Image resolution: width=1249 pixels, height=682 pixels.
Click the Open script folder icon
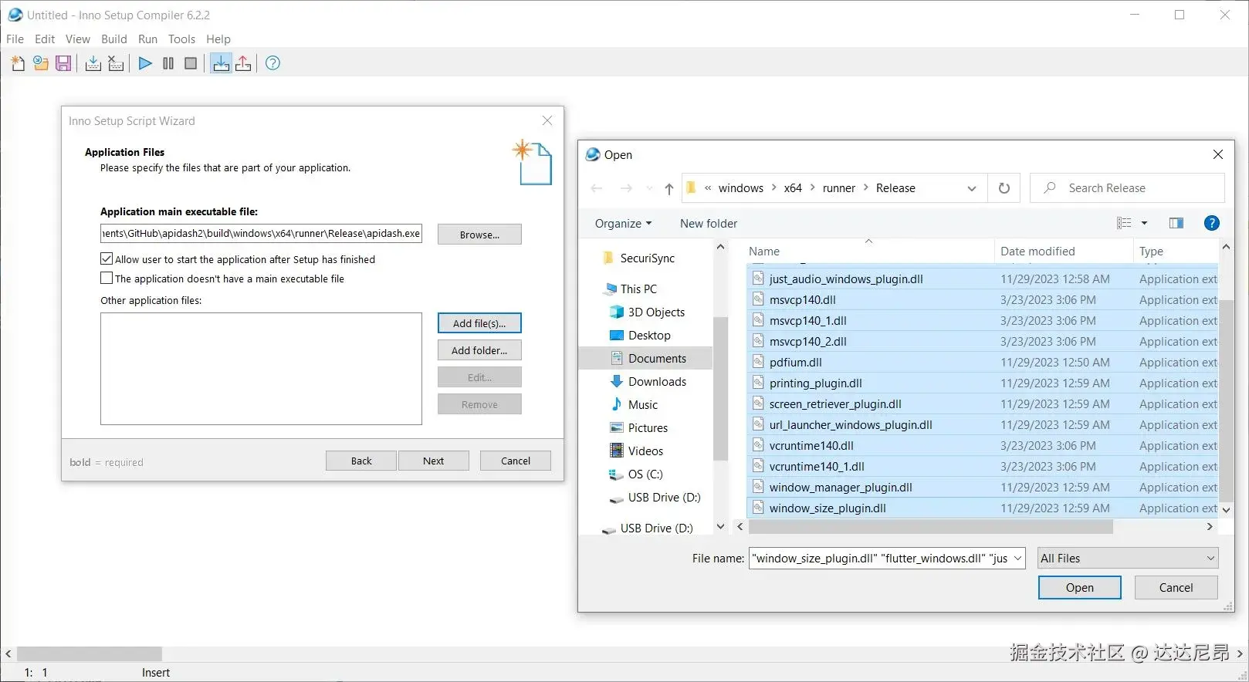tap(41, 63)
